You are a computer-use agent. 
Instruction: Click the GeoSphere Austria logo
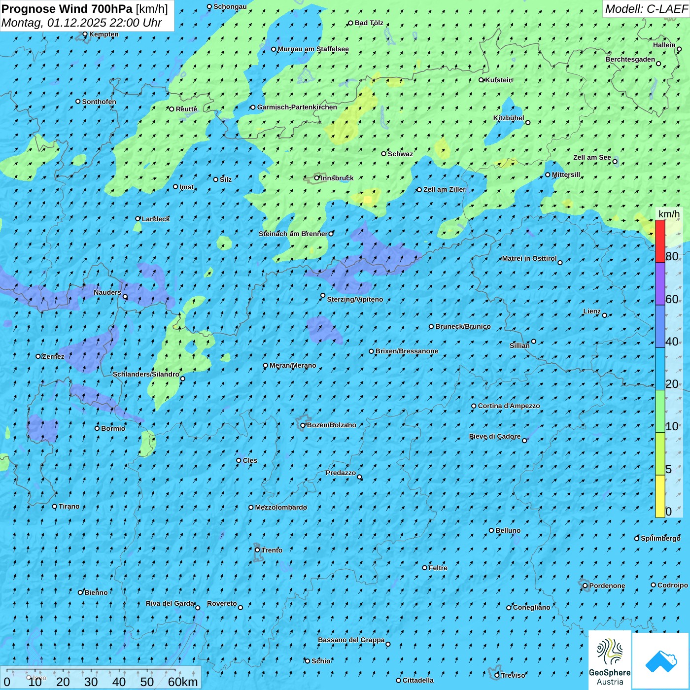coord(610,660)
